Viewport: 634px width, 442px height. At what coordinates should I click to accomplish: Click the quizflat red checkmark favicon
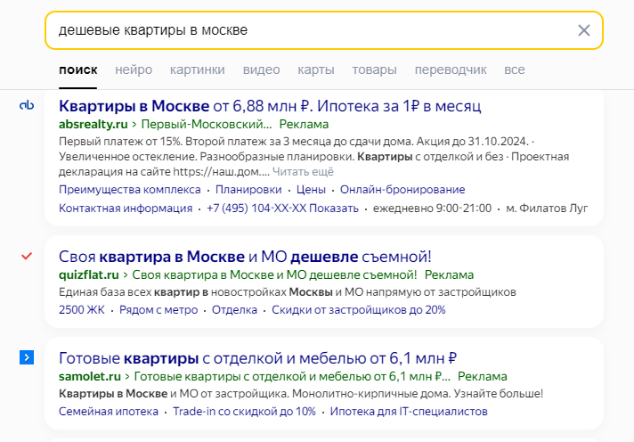pyautogui.click(x=27, y=256)
